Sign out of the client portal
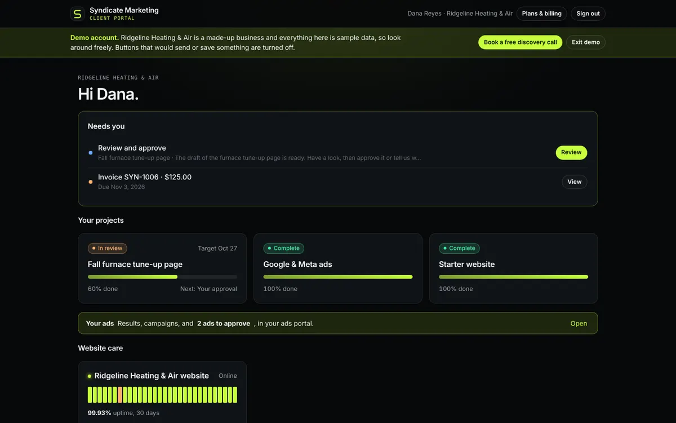676x423 pixels. [588, 14]
